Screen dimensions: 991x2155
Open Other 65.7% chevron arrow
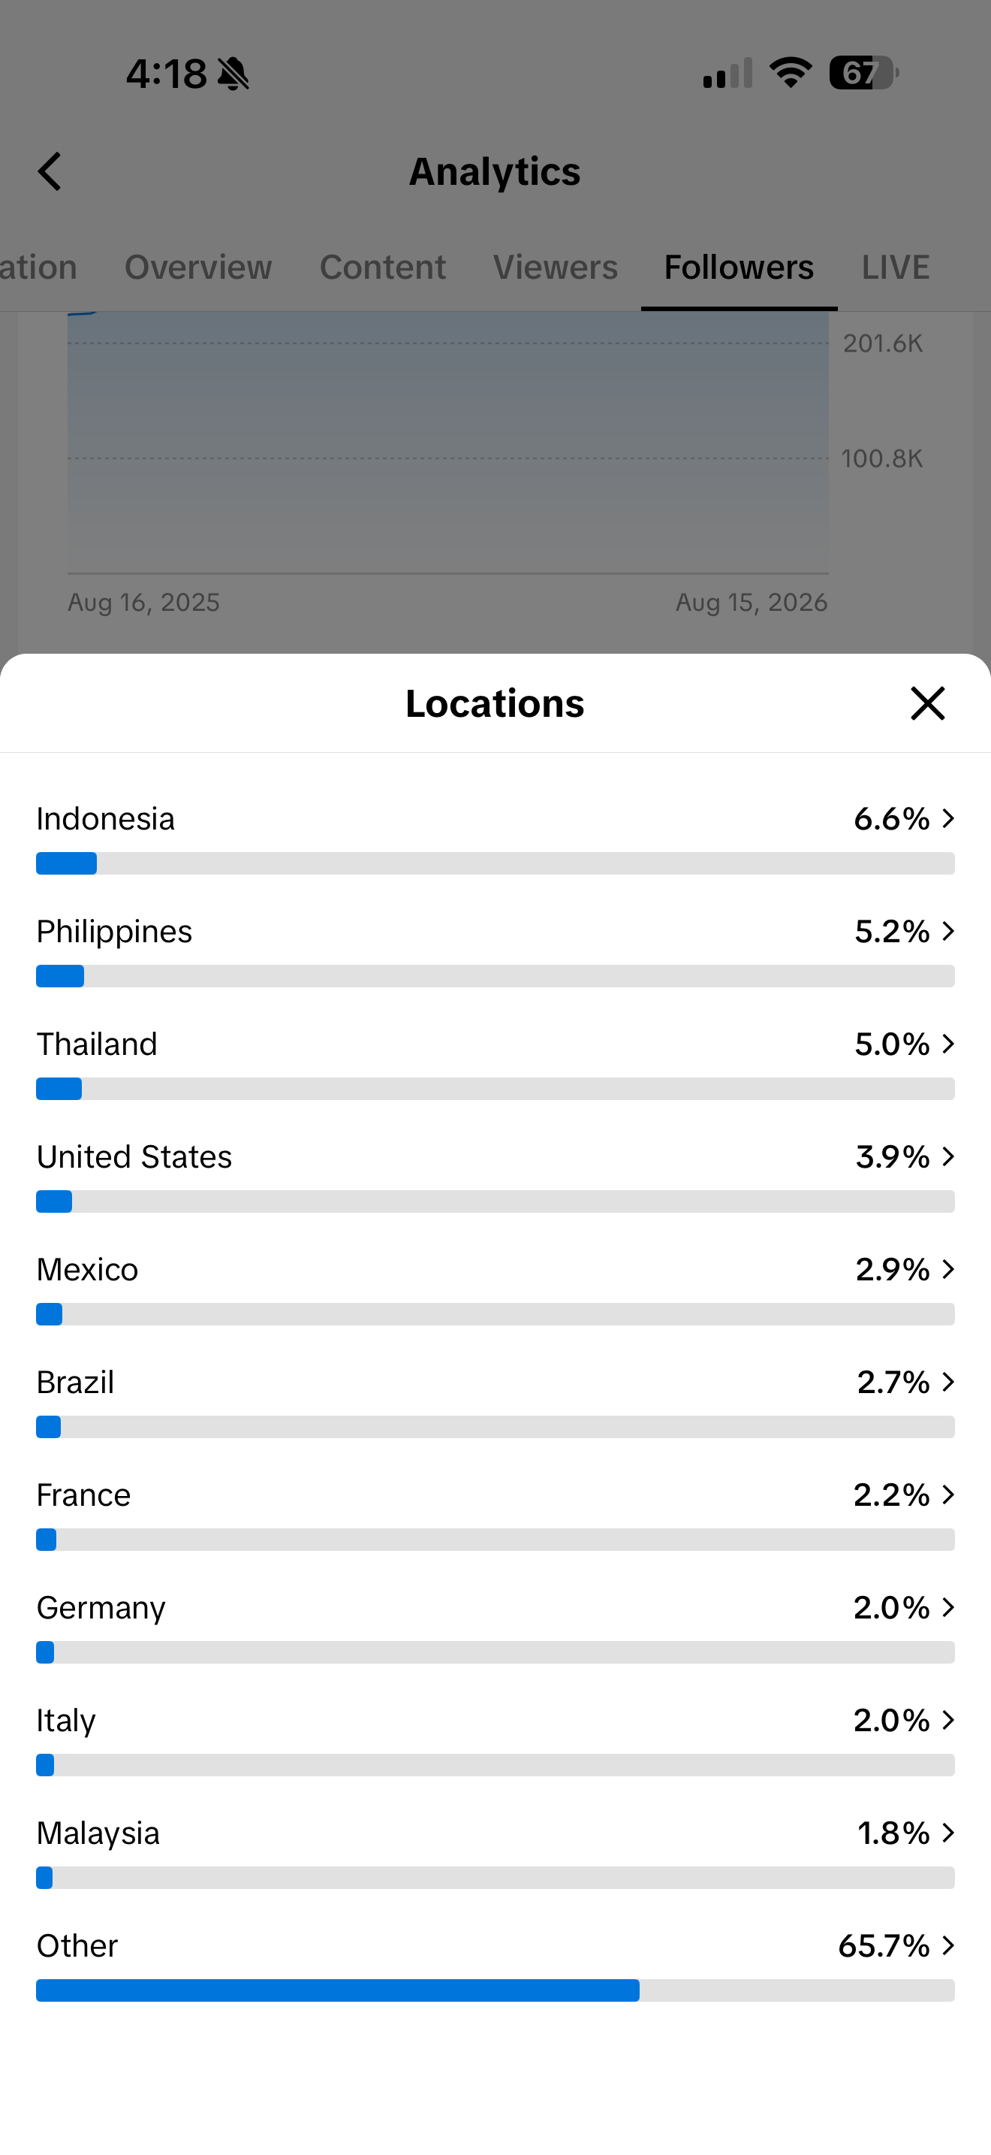coord(947,1946)
